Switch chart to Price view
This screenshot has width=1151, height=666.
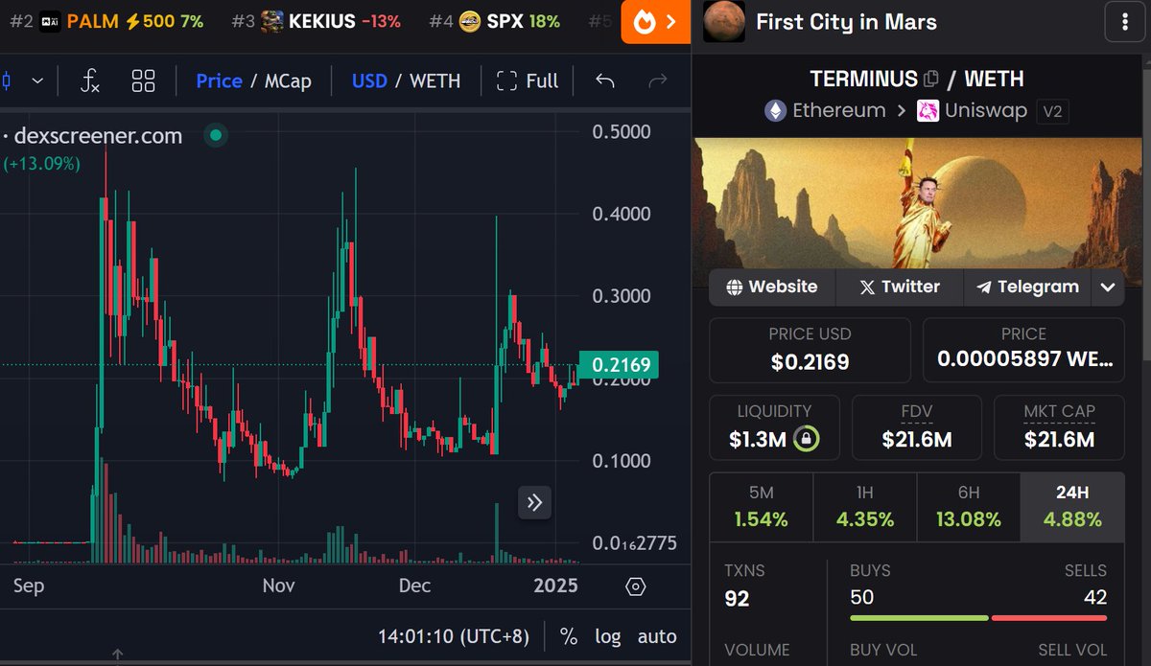pos(219,80)
